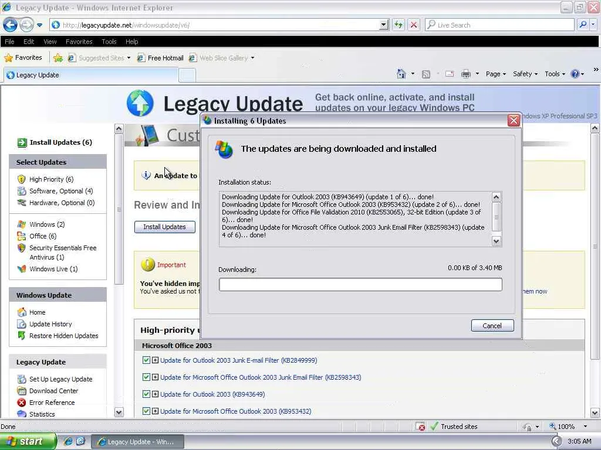Click the Add to Favorites Bar icon
The image size is (601, 450).
click(58, 58)
